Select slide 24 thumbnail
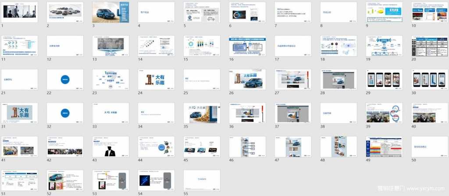Viewport: 449px width, 196px height. tap(156, 79)
